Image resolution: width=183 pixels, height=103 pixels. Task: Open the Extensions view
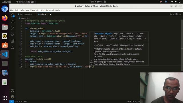point(13,41)
